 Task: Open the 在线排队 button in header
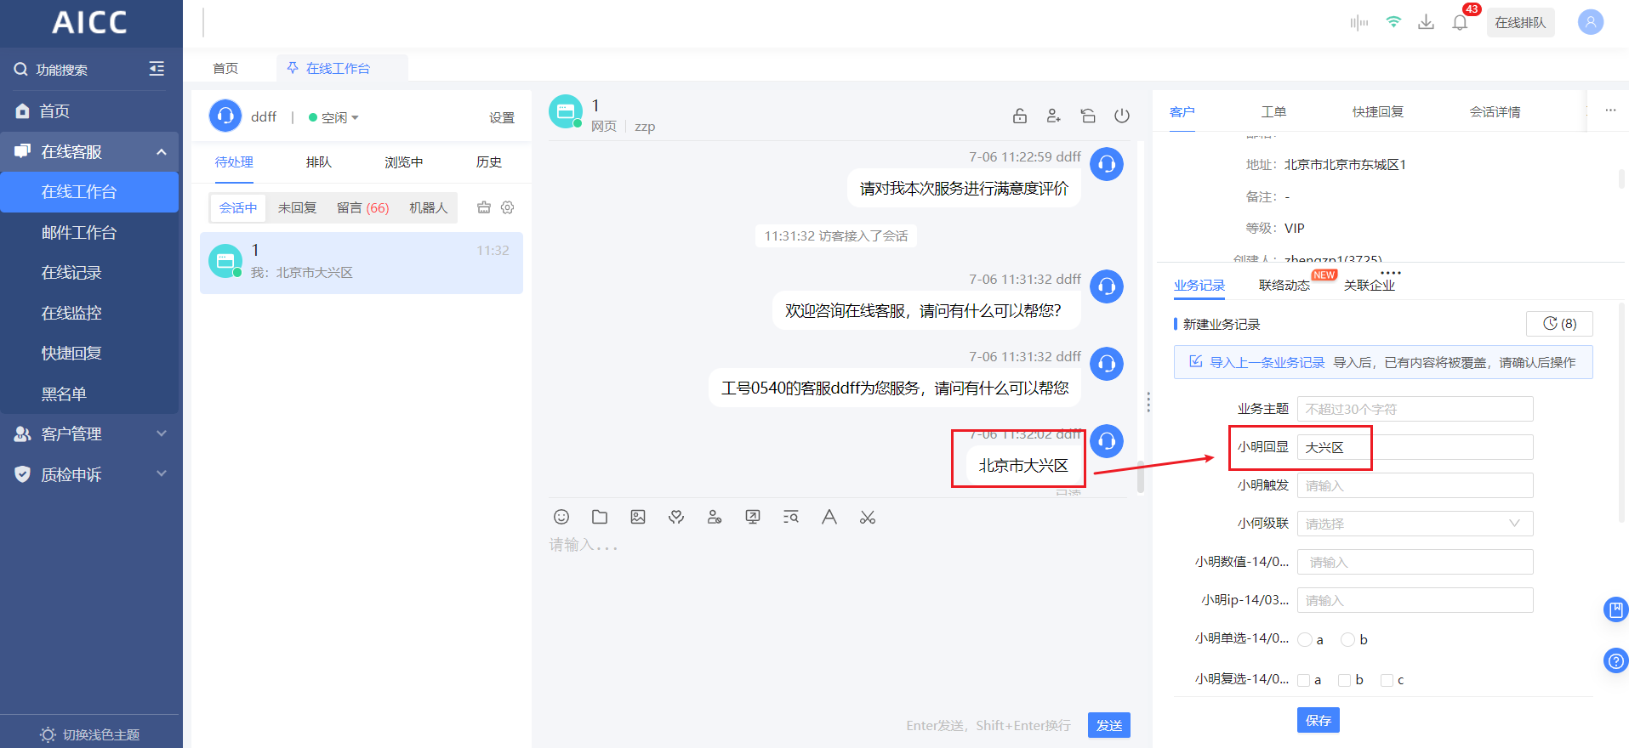[x=1520, y=23]
